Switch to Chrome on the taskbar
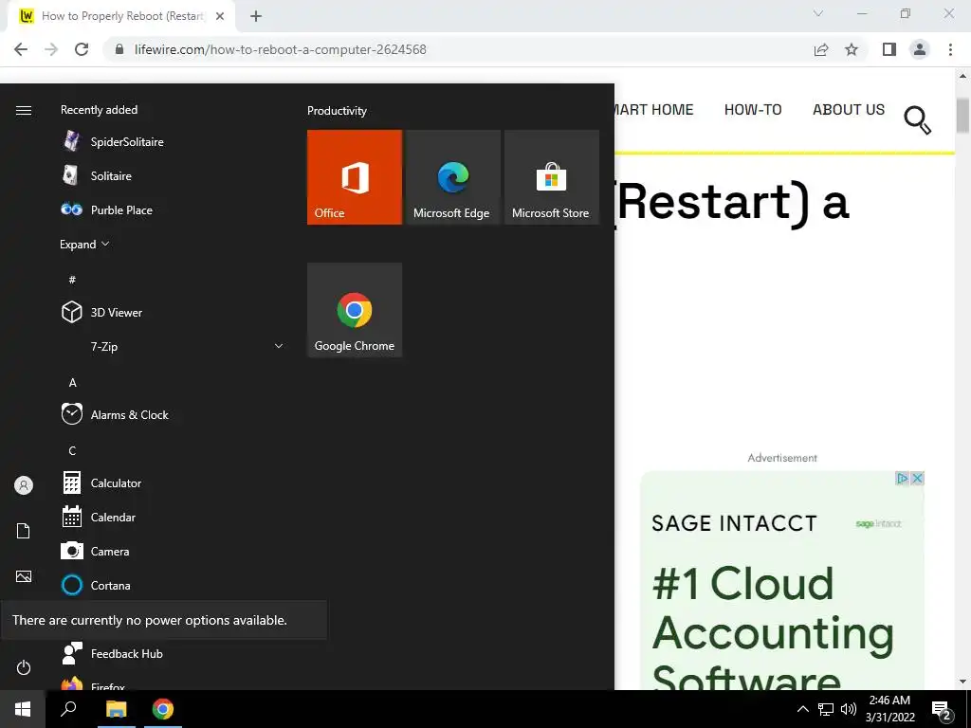Viewport: 971px width, 728px height. click(x=163, y=709)
